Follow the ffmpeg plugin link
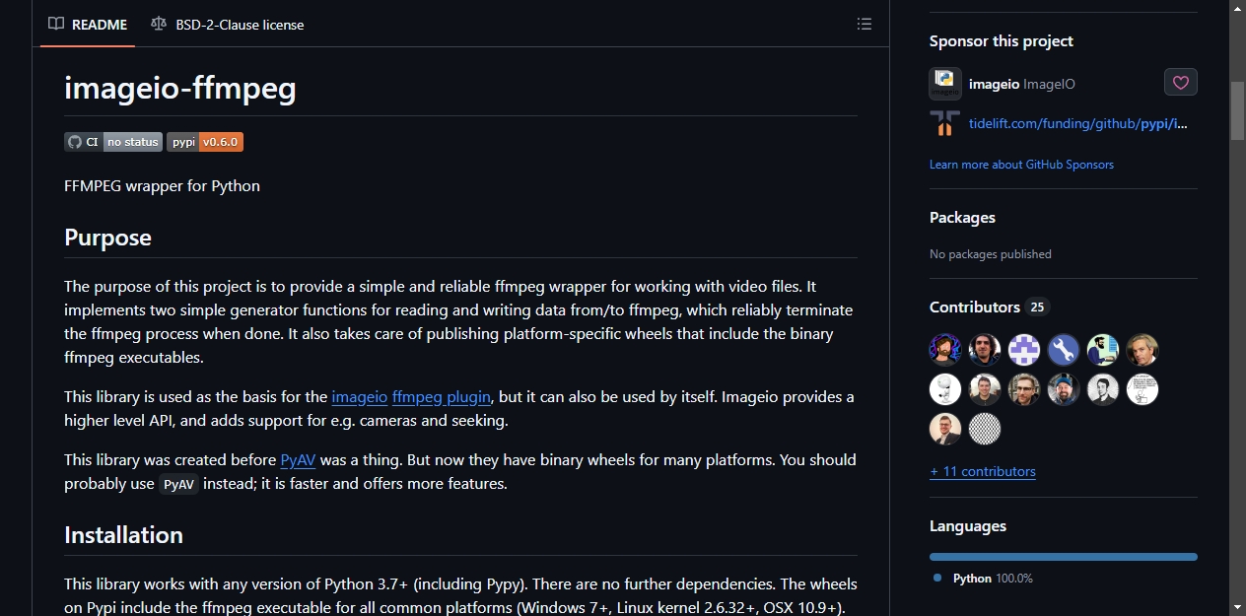This screenshot has width=1246, height=616. pyautogui.click(x=442, y=397)
